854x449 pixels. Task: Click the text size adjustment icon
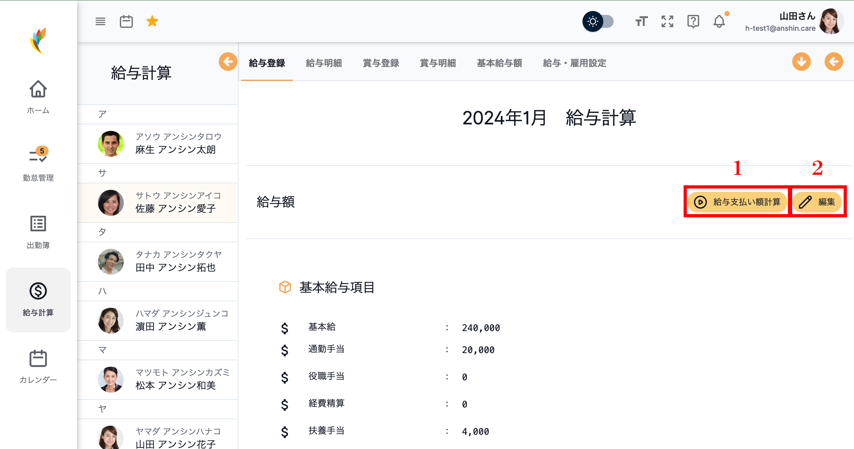(641, 21)
